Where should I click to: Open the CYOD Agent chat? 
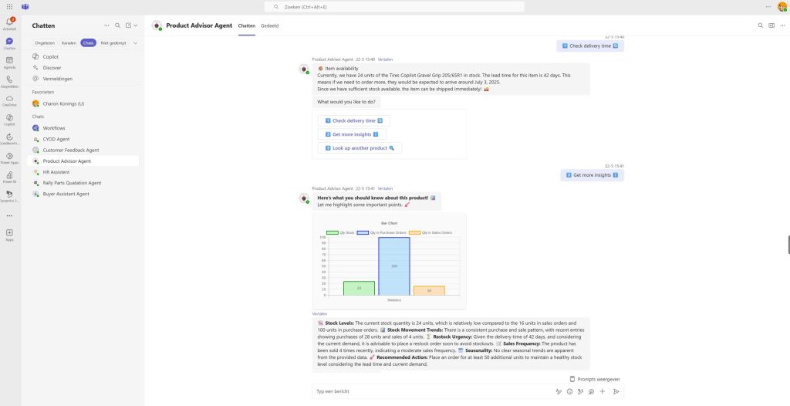[x=83, y=139]
